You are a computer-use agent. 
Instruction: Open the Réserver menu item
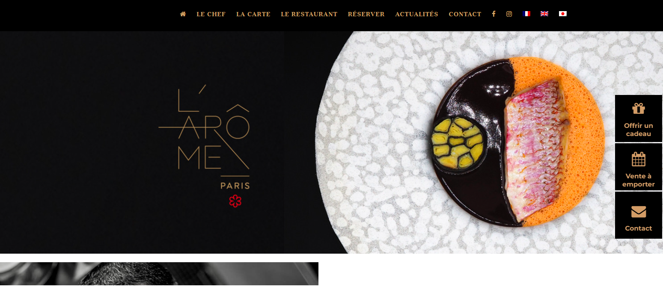point(366,14)
